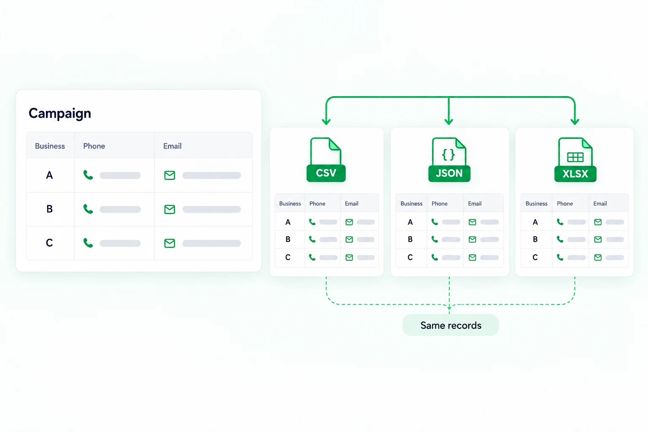Click the email icon in JSON table row A
The height and width of the screenshot is (432, 648).
point(472,222)
